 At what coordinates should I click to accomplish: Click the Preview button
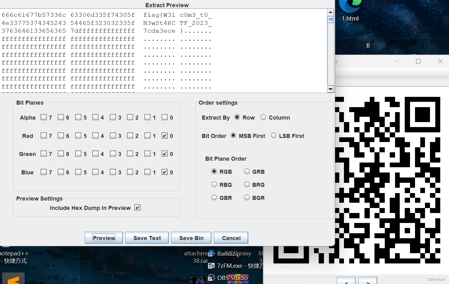[104, 238]
